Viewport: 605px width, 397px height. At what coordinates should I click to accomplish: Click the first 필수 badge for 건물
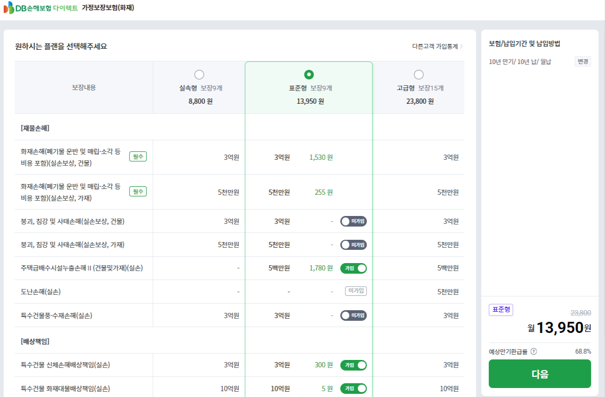[x=138, y=156]
